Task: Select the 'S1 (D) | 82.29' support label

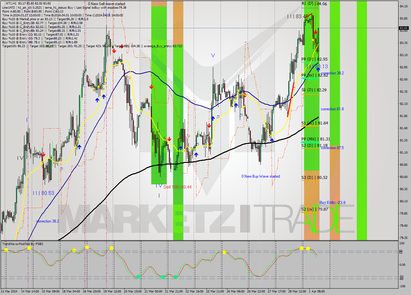Action: click(x=314, y=90)
